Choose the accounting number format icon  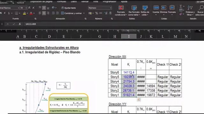click(90, 13)
